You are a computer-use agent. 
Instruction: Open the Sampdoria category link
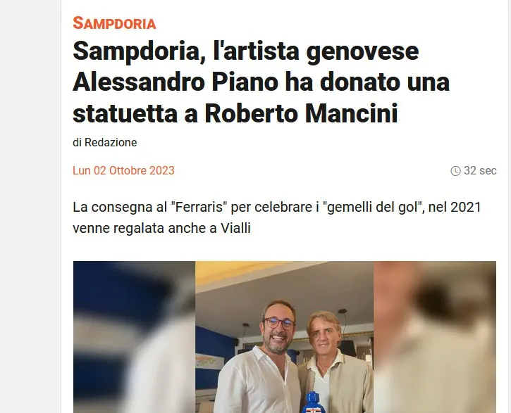click(114, 23)
